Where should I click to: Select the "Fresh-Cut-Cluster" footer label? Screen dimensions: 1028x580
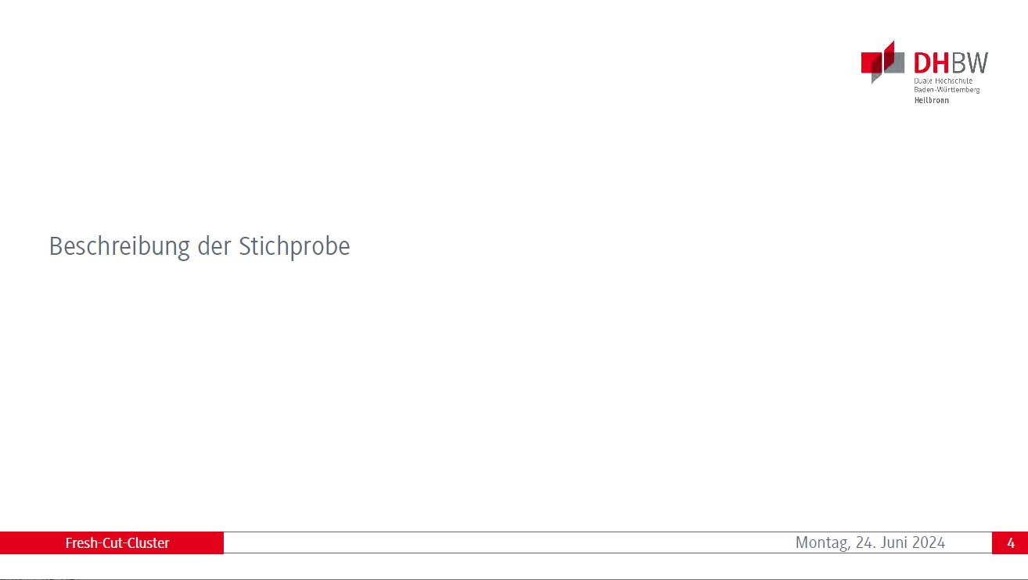tap(117, 542)
